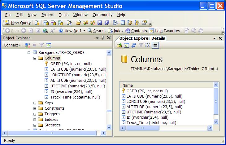Click the Object Explorer horizontal scrollbar thumb
This screenshot has height=145, width=226.
pos(52,133)
